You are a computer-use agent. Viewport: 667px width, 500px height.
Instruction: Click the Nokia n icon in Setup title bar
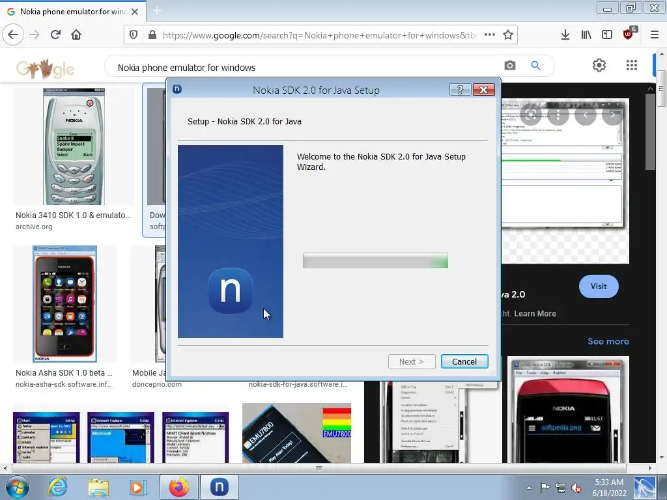[x=177, y=89]
